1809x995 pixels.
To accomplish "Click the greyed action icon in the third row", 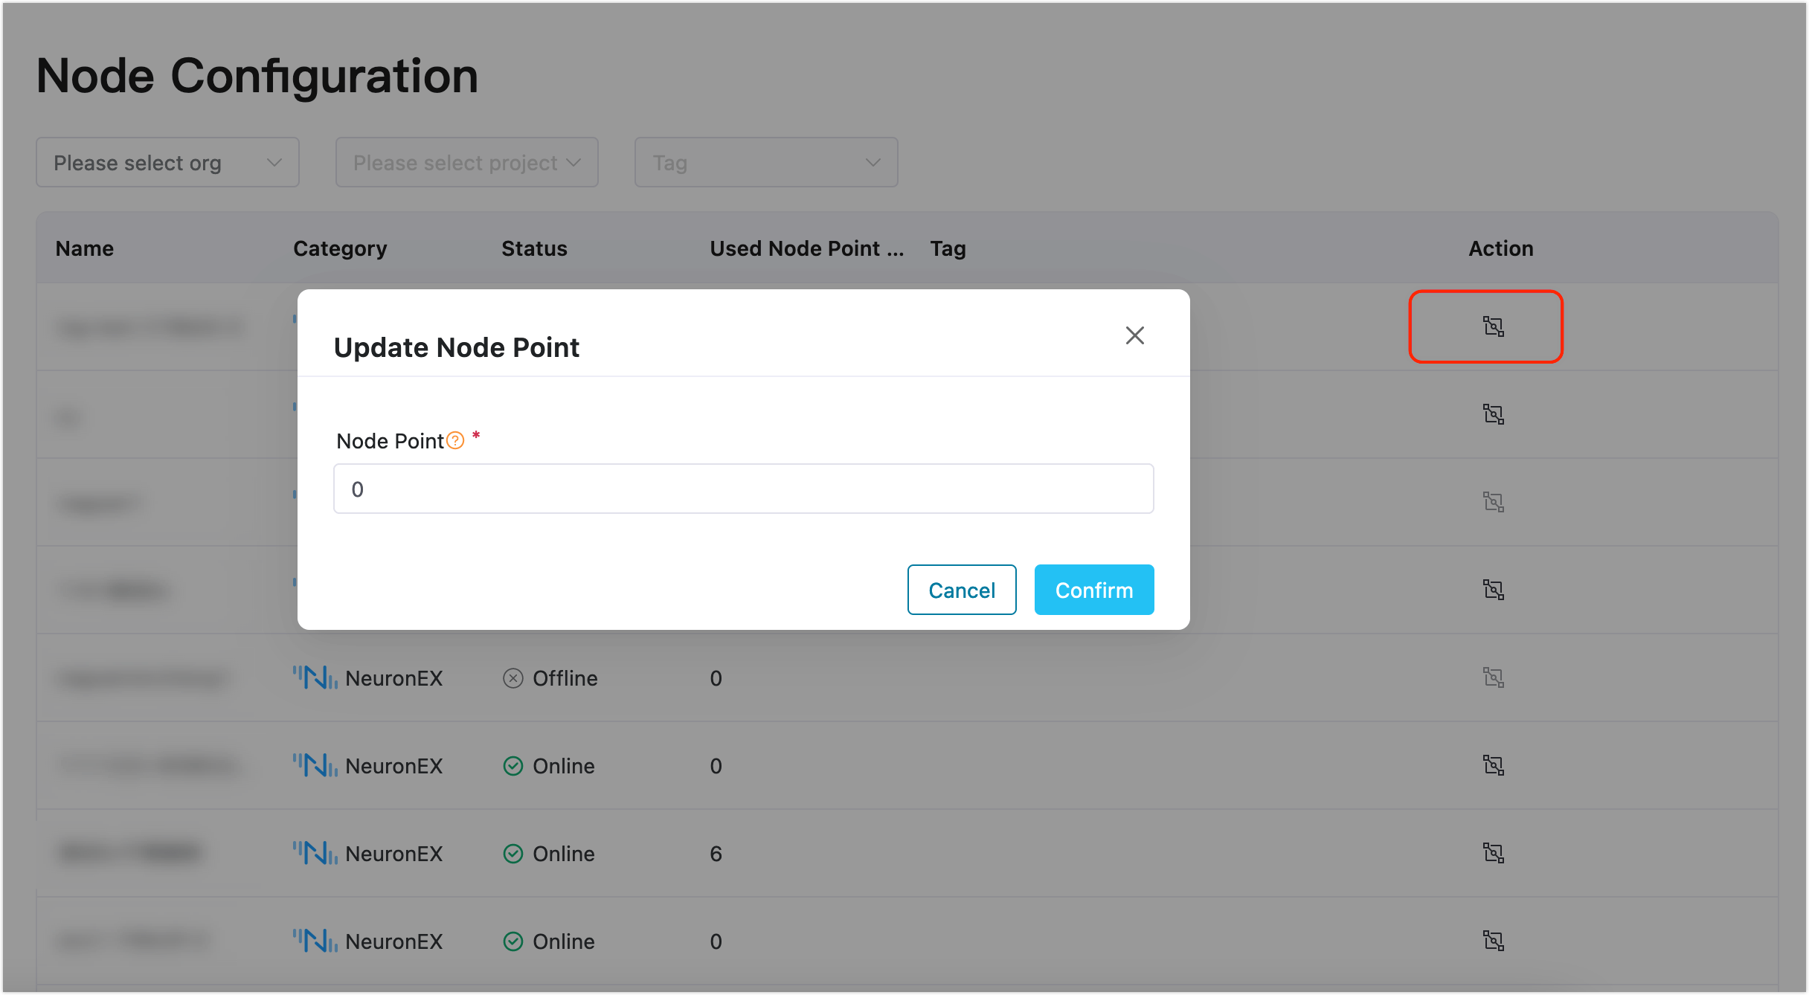I will click(1493, 502).
